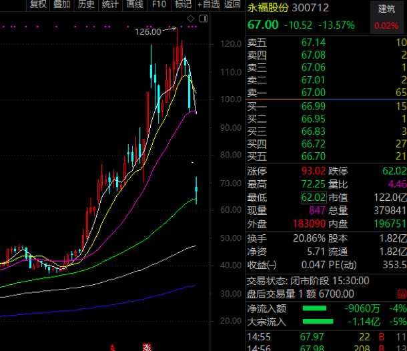This screenshot has width=407, height=351.
Task: Switch to the 历史 history view
Action: point(86,5)
